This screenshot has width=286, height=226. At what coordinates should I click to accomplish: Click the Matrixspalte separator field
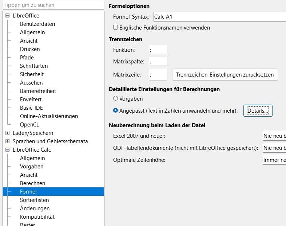158,62
